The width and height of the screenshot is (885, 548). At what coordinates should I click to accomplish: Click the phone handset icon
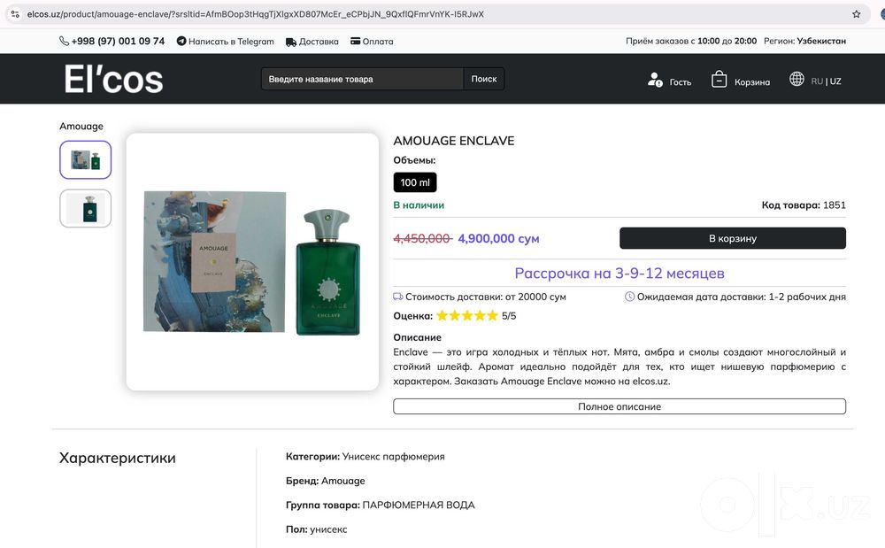pos(64,42)
